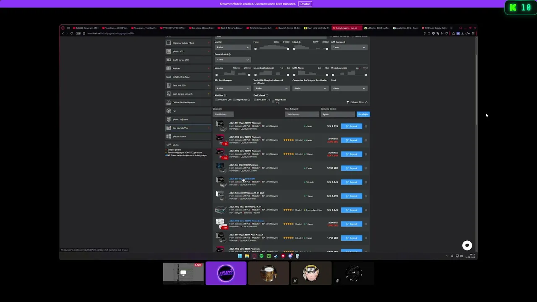This screenshot has height=302, width=537.
Task: Open the ASUS TUF Oyun EVO 850W product link
Action: coord(242,179)
